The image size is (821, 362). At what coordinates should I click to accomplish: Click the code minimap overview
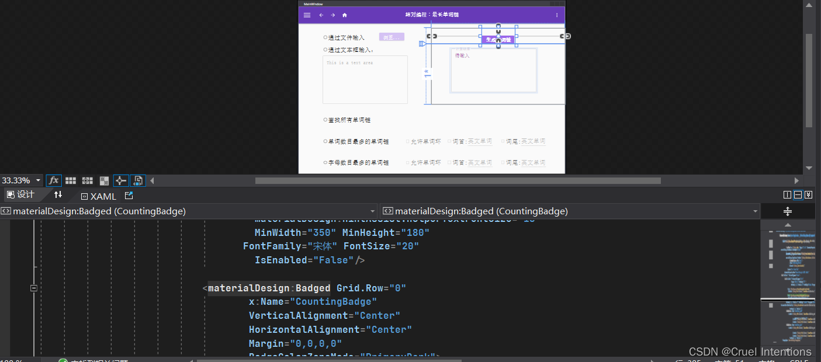[x=788, y=289]
